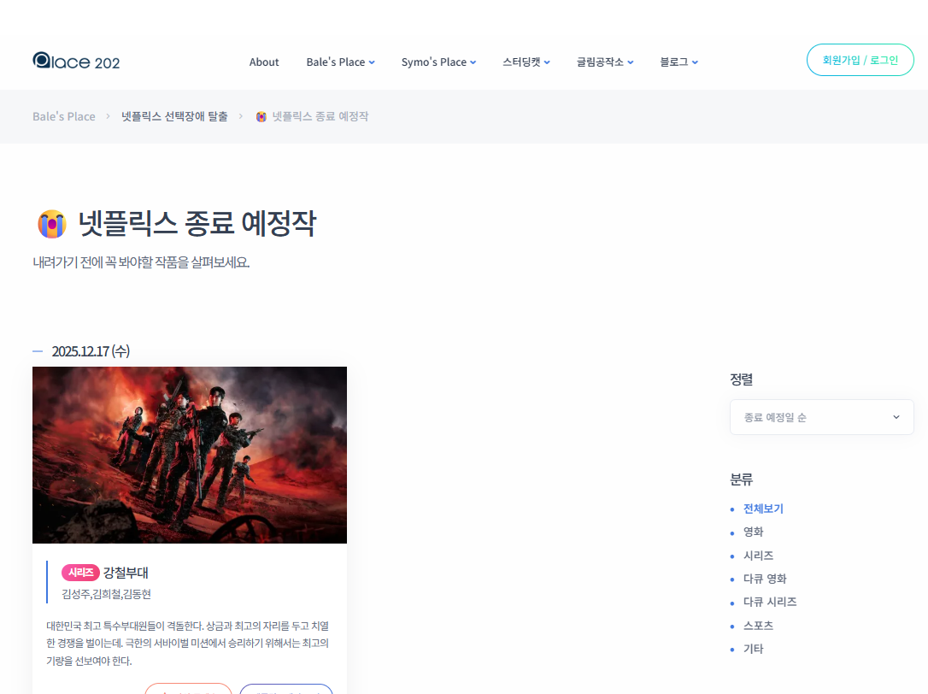Expand the Bale's Place navigation dropdown
The height and width of the screenshot is (694, 928).
coord(340,62)
